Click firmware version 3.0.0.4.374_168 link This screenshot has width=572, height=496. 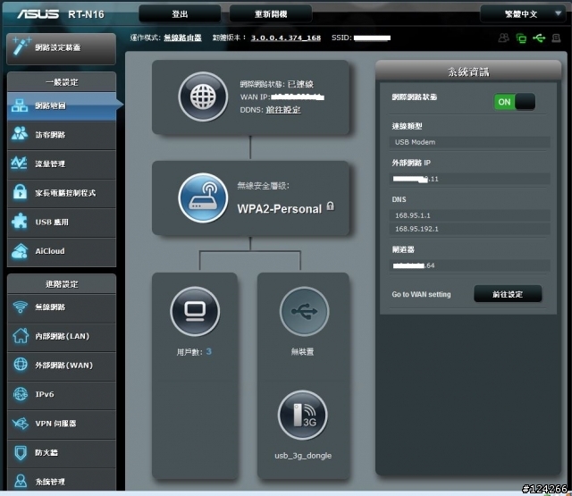pos(286,38)
